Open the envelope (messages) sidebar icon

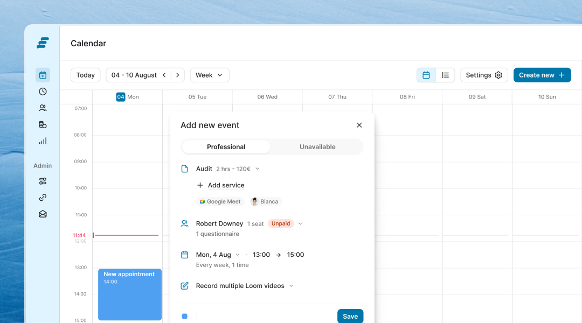point(43,214)
